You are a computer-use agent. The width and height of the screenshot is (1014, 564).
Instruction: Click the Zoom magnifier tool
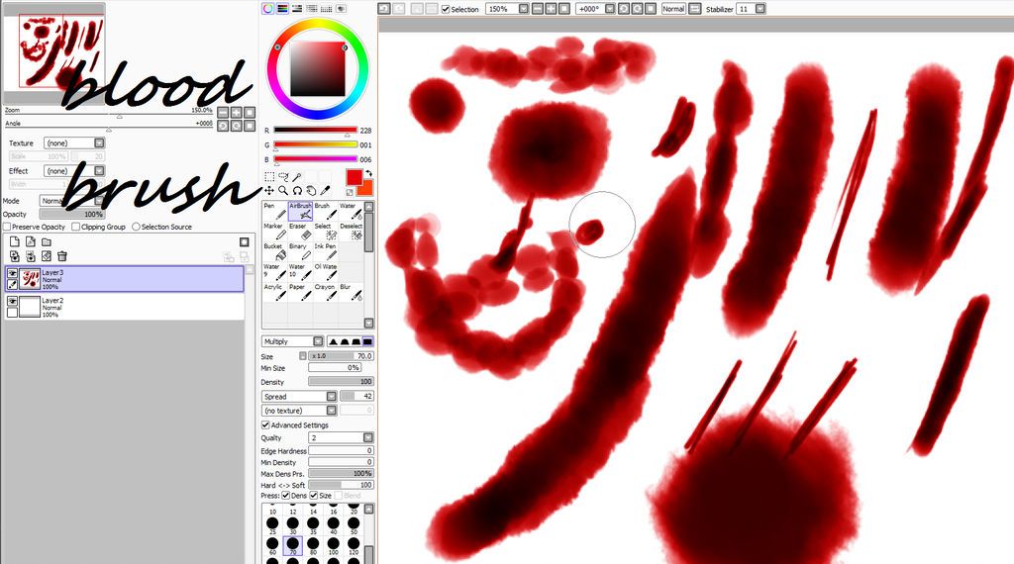pyautogui.click(x=283, y=190)
